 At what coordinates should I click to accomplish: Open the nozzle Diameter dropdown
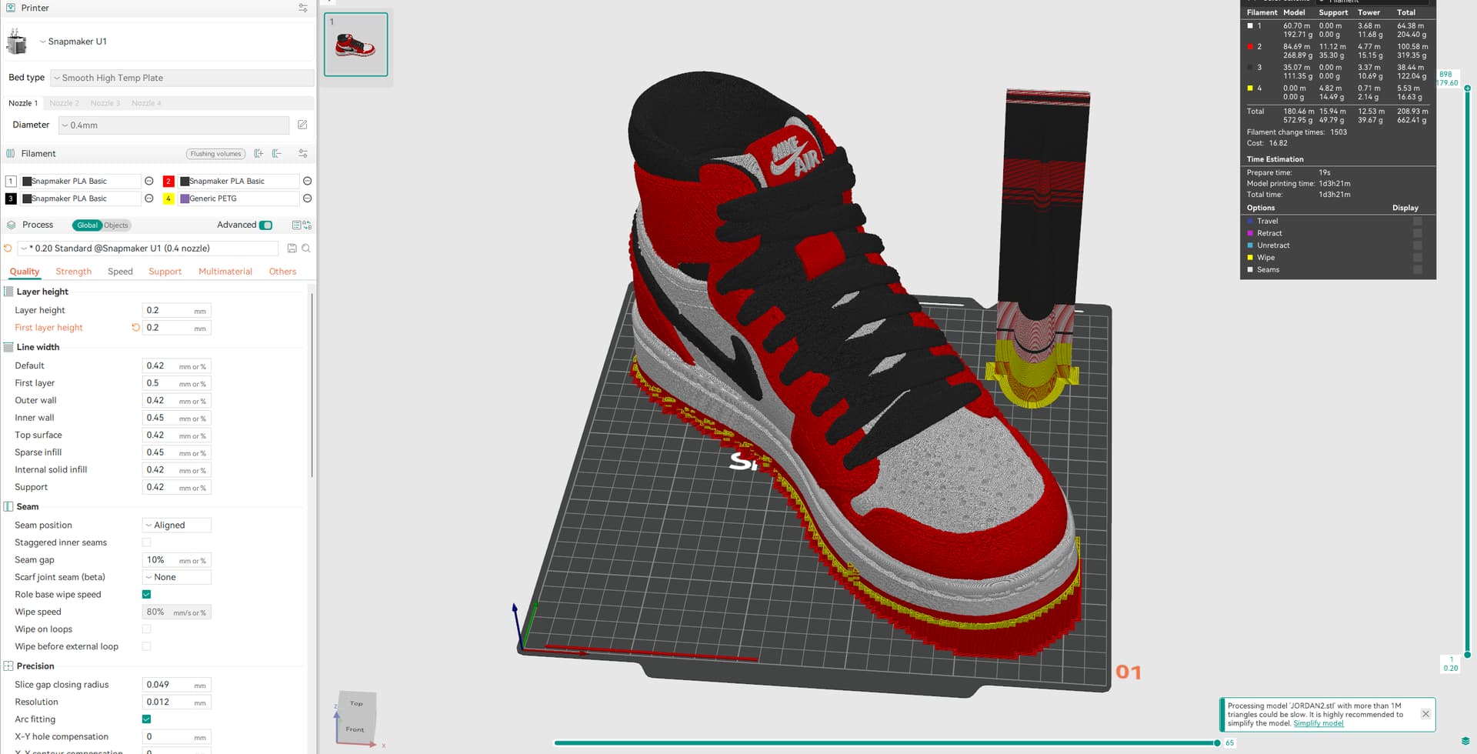point(174,125)
